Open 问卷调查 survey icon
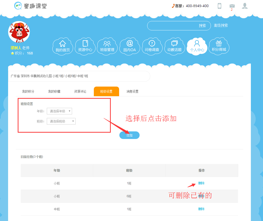Viewport: 263px width, 221px height. (x=152, y=46)
